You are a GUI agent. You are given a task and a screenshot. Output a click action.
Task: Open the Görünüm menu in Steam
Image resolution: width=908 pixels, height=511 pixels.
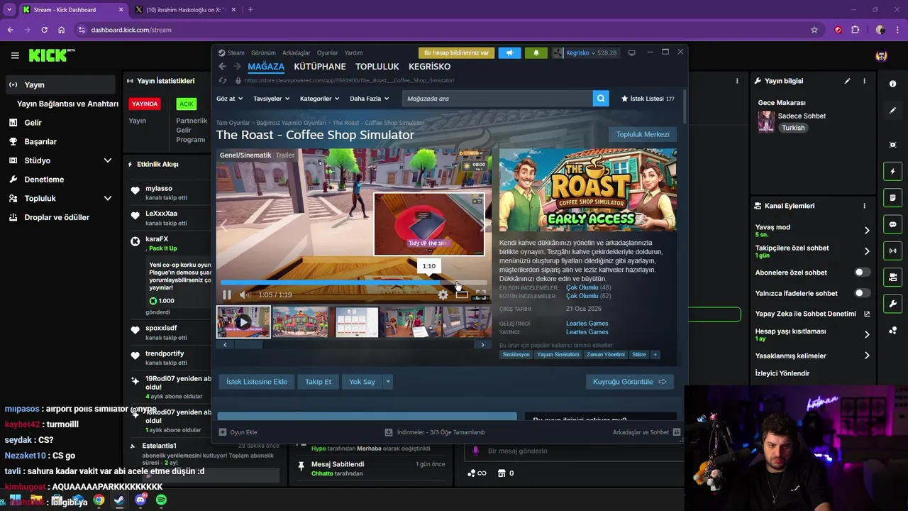pos(263,53)
